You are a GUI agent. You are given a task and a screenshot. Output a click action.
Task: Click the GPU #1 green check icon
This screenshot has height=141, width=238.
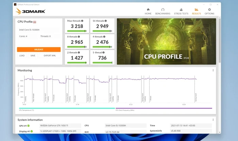tap(29, 126)
